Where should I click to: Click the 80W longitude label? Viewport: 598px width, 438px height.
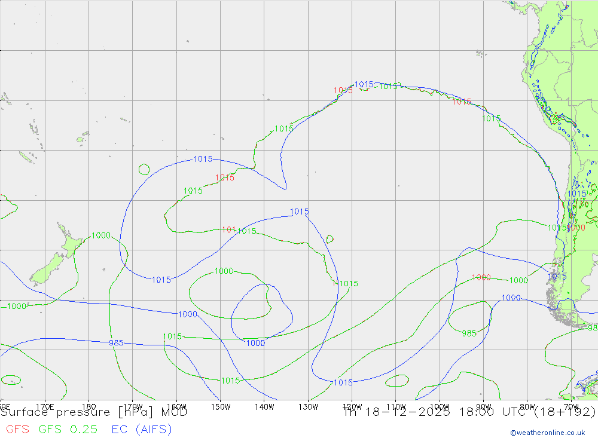[527, 407]
